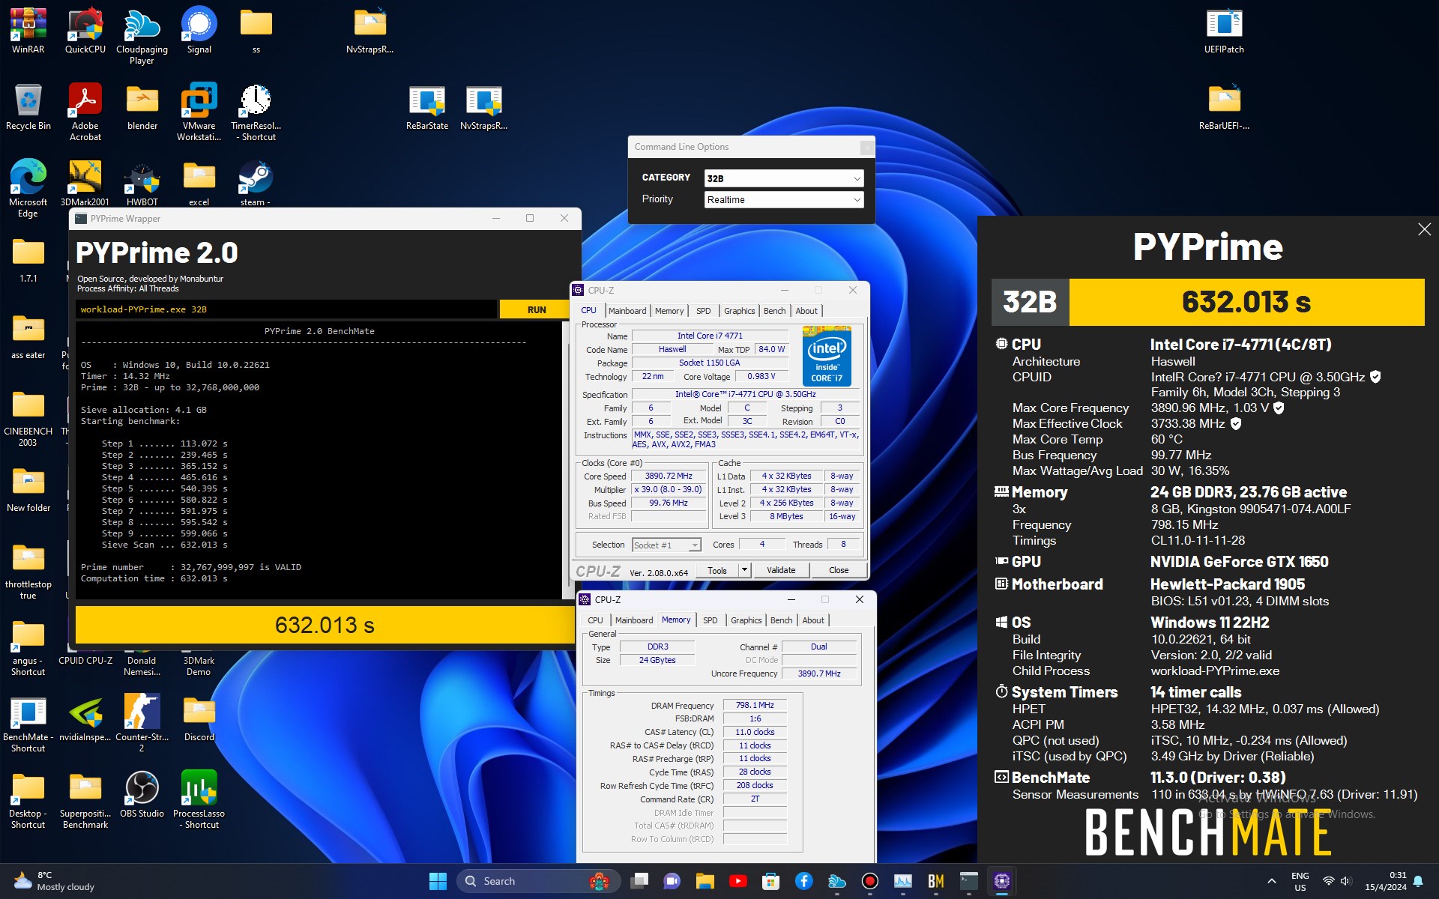Click 632.013 s result bar in Wrapper

click(325, 625)
